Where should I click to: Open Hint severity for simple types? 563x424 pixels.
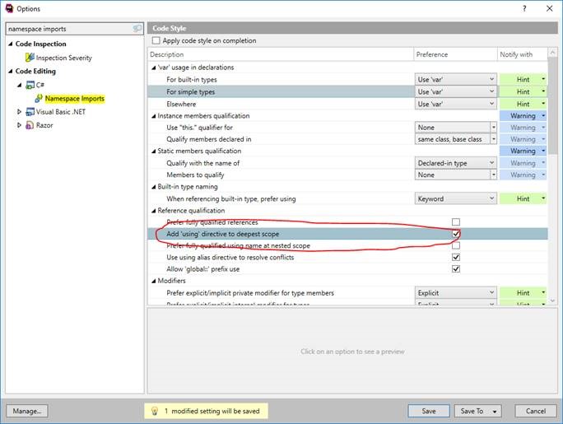tap(523, 91)
